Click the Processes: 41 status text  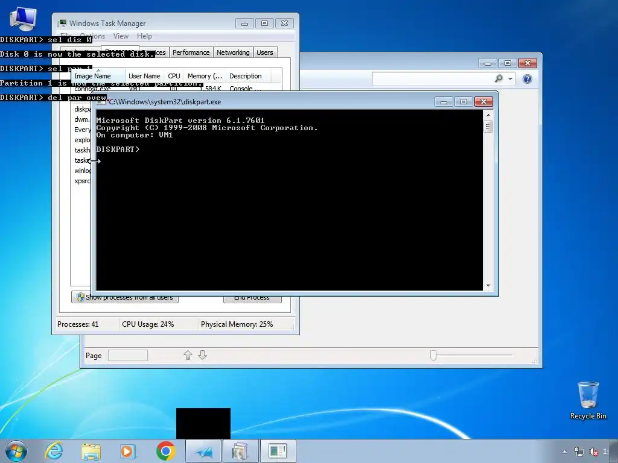click(x=78, y=324)
